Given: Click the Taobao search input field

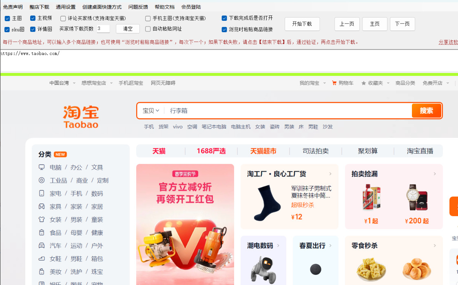Looking at the screenshot, I should [x=288, y=110].
